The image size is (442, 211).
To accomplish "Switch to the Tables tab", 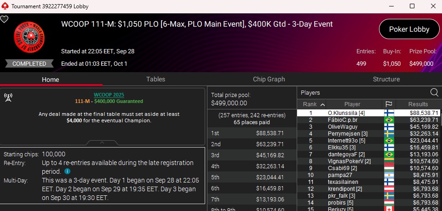I will pos(155,79).
